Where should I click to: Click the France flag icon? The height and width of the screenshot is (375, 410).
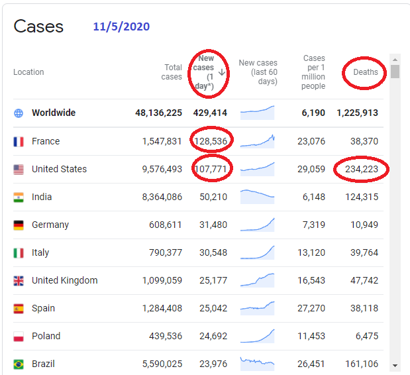click(19, 141)
